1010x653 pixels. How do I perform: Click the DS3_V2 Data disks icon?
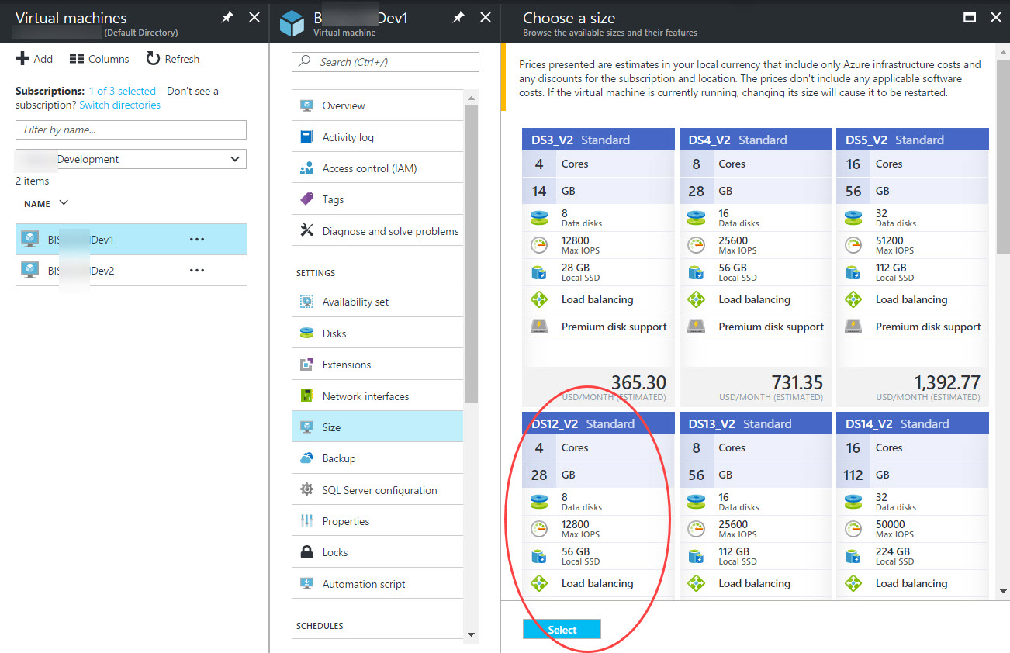[539, 218]
